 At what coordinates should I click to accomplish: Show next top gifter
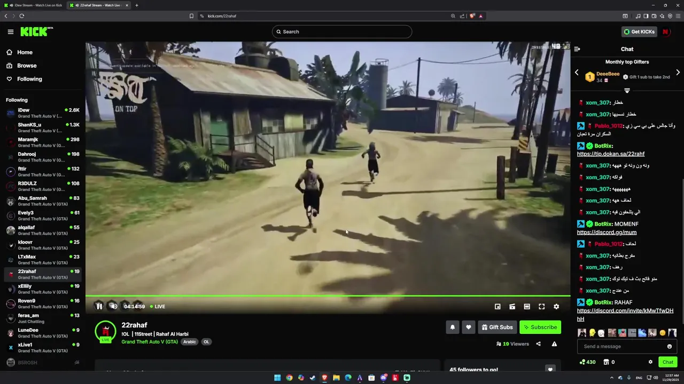coord(678,73)
